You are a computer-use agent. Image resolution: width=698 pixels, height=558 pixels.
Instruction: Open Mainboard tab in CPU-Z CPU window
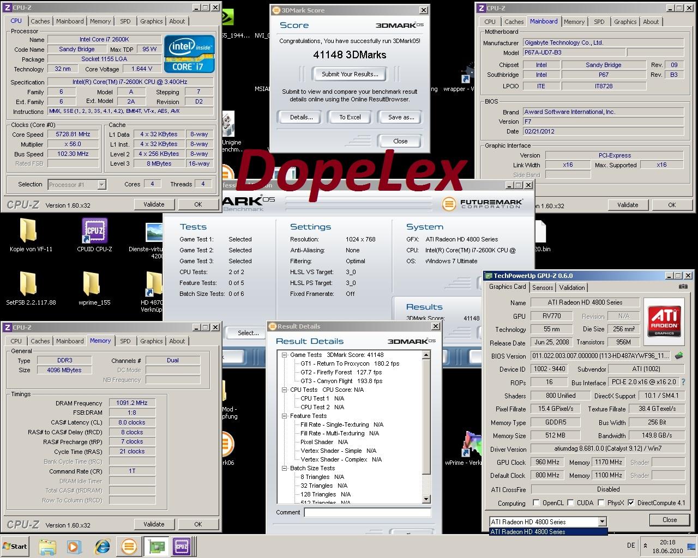(x=70, y=21)
